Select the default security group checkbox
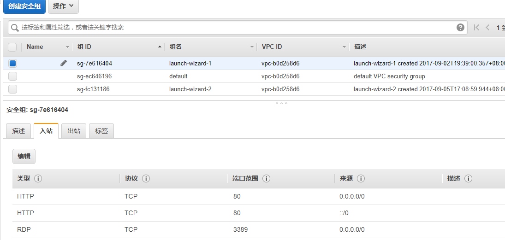The height and width of the screenshot is (240, 505). 13,76
